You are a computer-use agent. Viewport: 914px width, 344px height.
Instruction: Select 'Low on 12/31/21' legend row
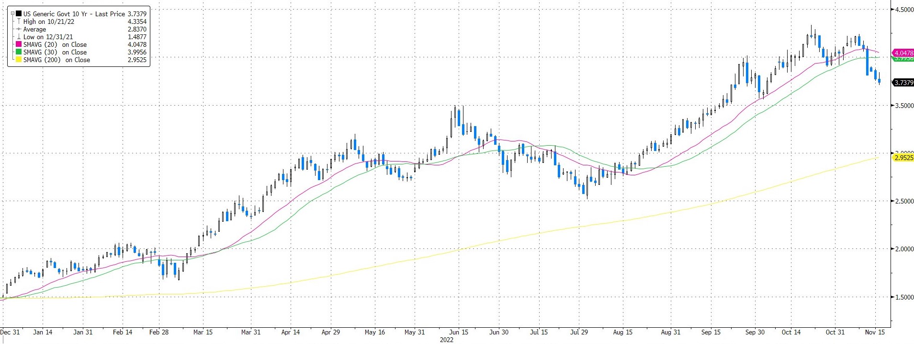48,37
